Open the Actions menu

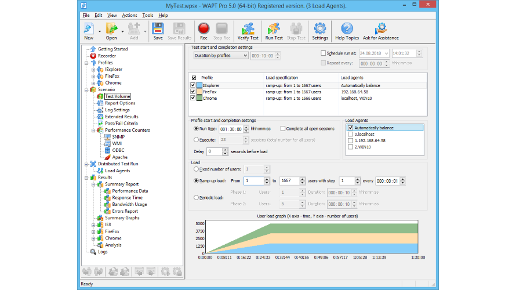(x=130, y=15)
